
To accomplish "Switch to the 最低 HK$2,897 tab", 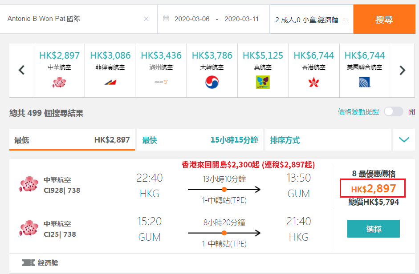I will tap(72, 140).
